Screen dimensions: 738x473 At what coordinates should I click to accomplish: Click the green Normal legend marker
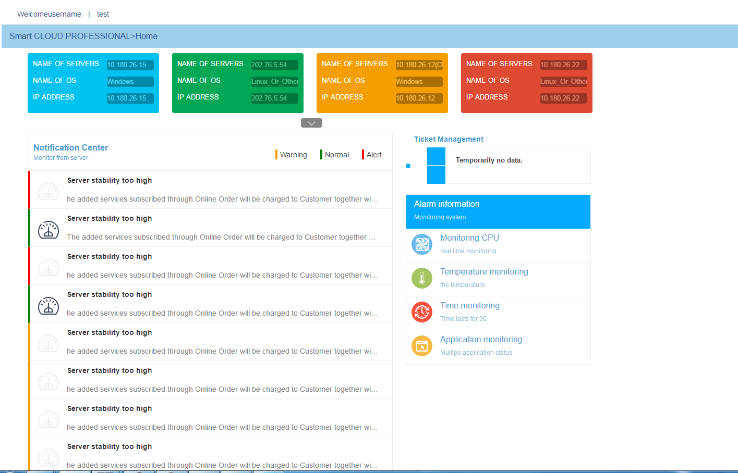point(321,155)
